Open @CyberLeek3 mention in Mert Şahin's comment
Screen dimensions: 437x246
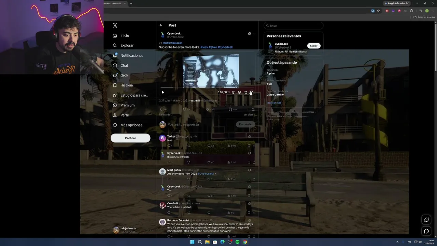(206, 174)
